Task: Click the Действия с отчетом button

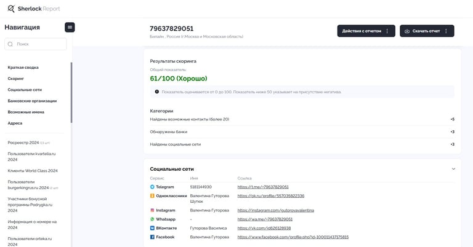Action: point(366,31)
